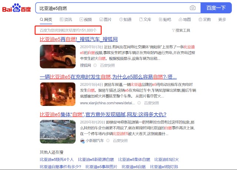237x170 pixels.
Task: Open 搜索工具 filter options
Action: (x=181, y=30)
